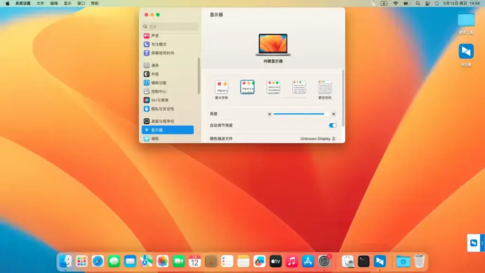
Task: Open the Apple menu
Action: point(8,3)
